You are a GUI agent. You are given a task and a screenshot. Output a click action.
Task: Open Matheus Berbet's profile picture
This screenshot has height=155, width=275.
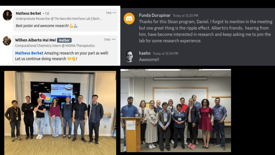(x=7, y=15)
